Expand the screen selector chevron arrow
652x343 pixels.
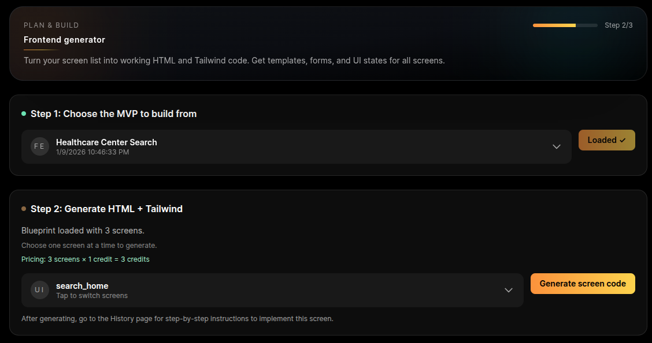click(509, 290)
